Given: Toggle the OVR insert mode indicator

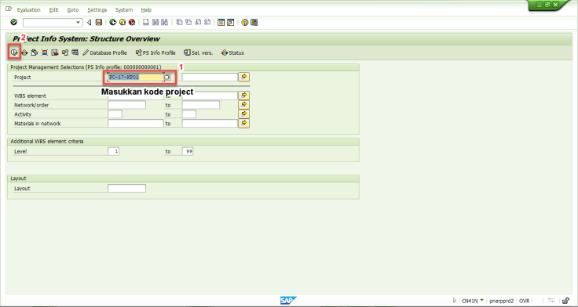Looking at the screenshot, I should [524, 301].
